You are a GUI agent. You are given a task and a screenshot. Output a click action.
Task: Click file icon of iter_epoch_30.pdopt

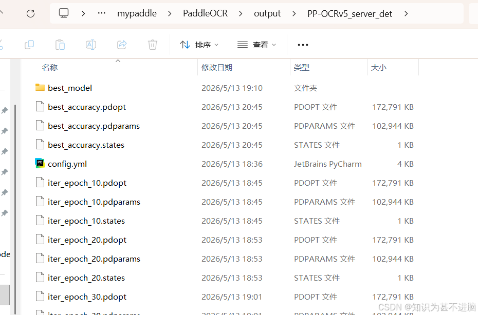pyautogui.click(x=40, y=296)
